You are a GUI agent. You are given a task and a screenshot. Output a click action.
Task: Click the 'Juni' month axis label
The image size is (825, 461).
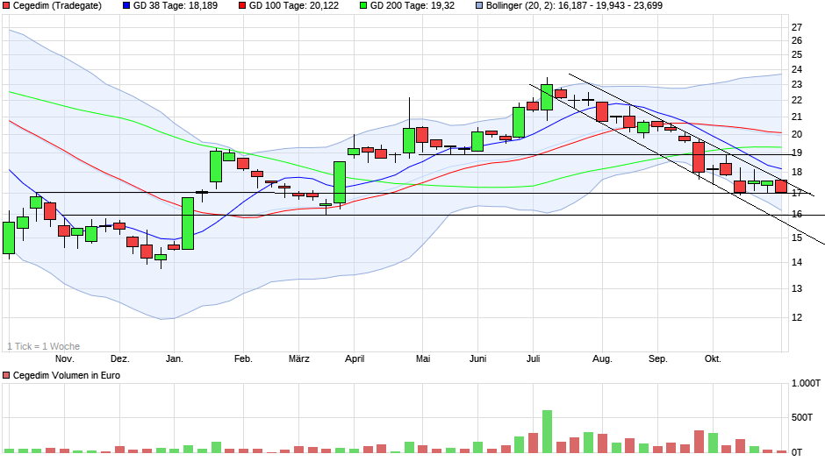pos(477,359)
